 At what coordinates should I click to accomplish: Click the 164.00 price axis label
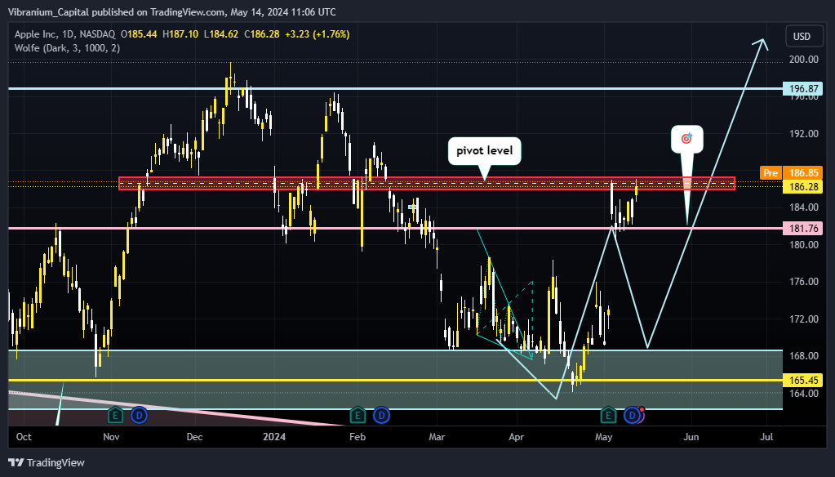click(x=804, y=394)
